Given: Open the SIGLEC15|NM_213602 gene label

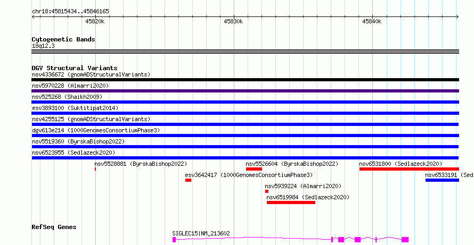Looking at the screenshot, I should [x=201, y=233].
